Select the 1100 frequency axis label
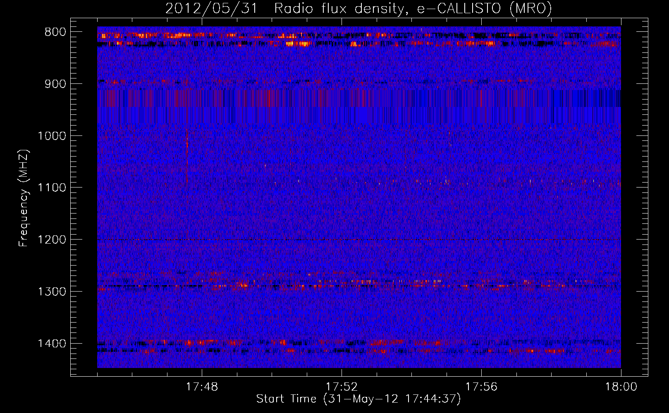Viewport: 669px width, 413px height. [x=52, y=188]
